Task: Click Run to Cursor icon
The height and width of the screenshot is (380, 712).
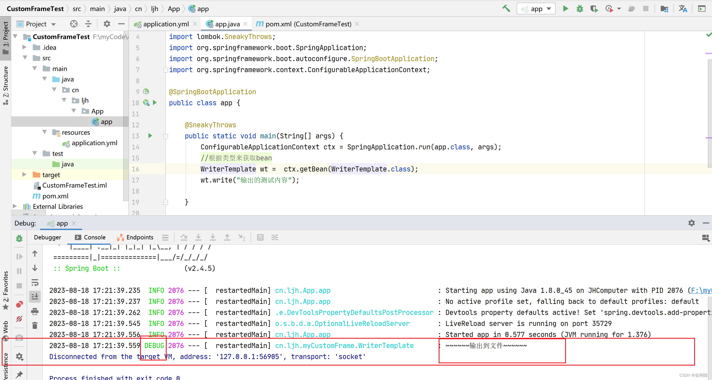Action: 242,237
